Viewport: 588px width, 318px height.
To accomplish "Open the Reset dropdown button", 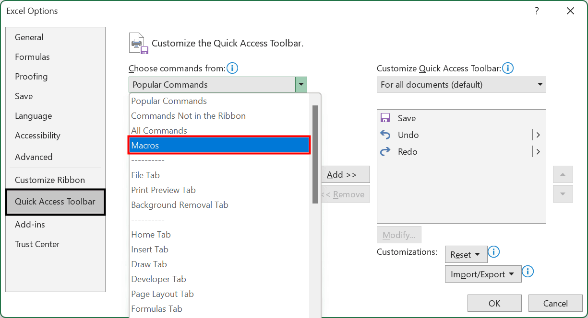I will [466, 254].
